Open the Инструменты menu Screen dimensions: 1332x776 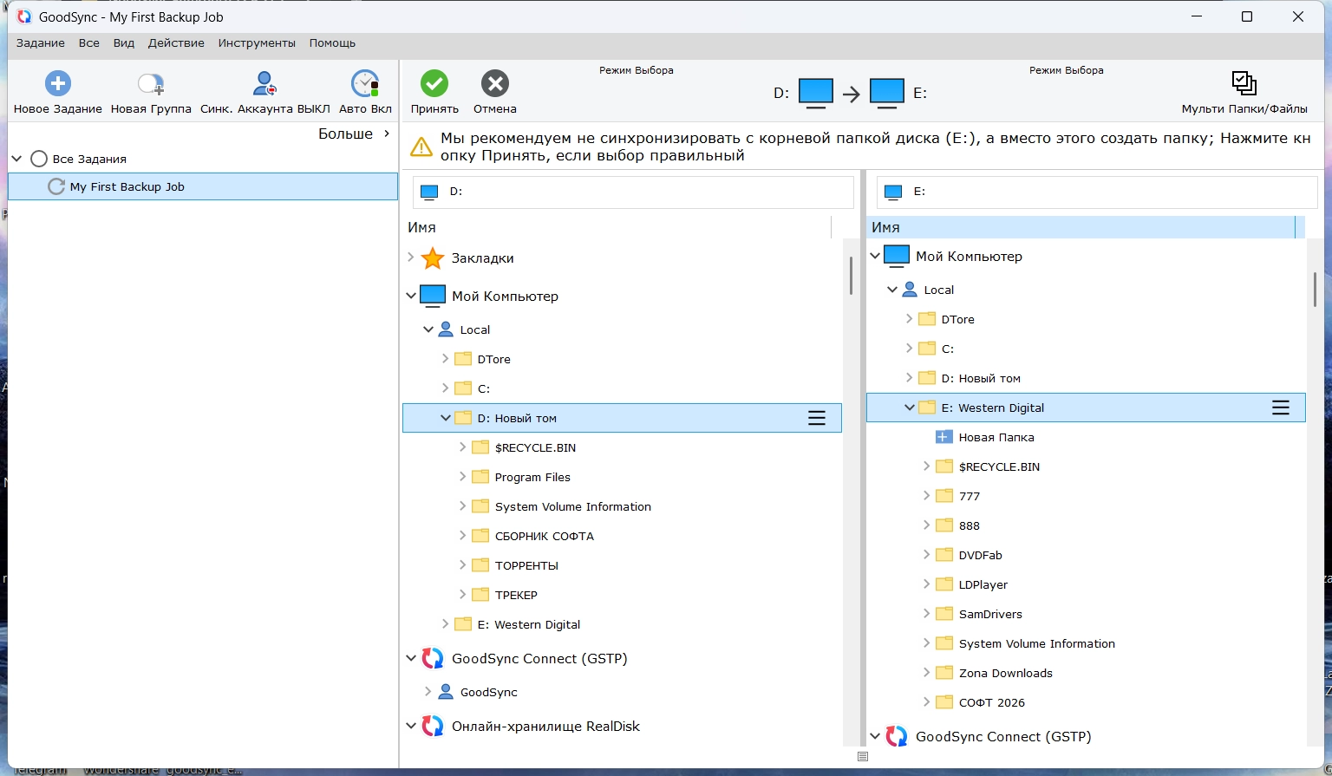pos(257,43)
